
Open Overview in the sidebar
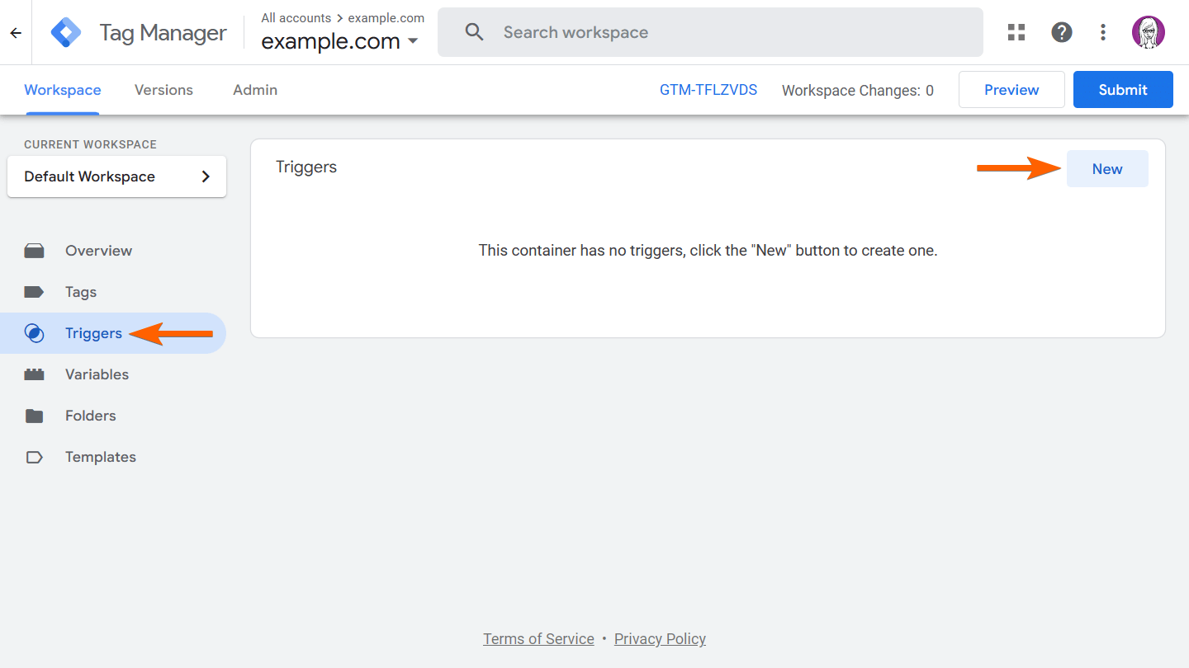tap(113, 251)
